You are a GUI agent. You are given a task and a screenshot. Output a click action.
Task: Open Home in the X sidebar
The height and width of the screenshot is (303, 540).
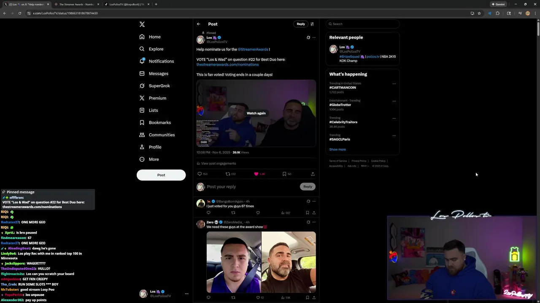[150, 37]
